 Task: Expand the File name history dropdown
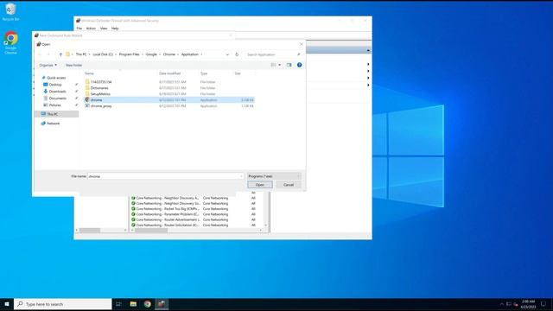tap(241, 176)
